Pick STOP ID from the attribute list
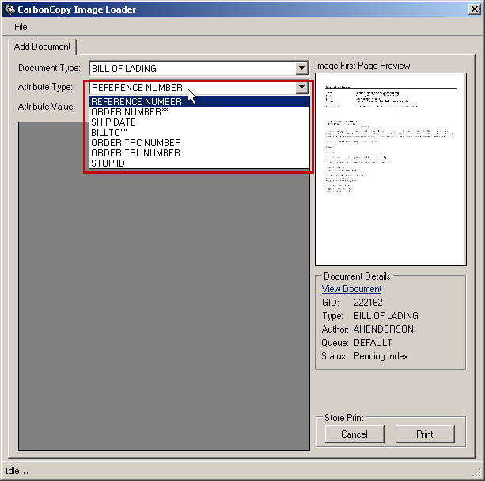 click(x=108, y=163)
